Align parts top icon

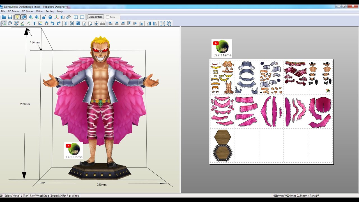(129, 24)
